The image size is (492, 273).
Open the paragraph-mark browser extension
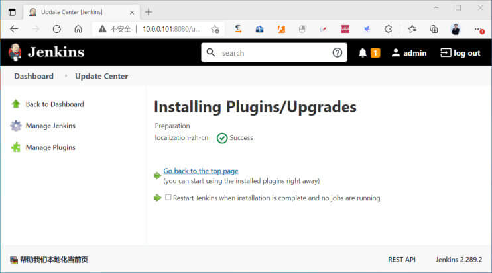point(238,29)
